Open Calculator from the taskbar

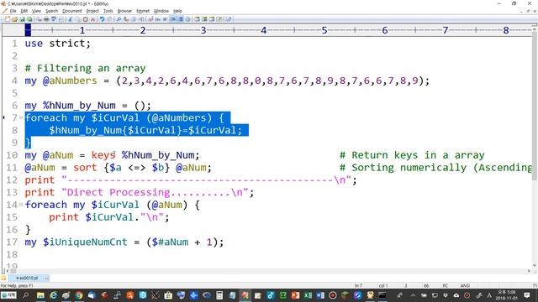click(x=219, y=295)
